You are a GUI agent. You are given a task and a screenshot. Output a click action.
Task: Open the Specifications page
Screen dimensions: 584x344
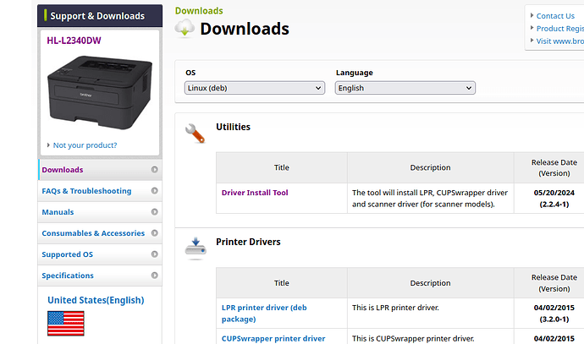pyautogui.click(x=100, y=276)
